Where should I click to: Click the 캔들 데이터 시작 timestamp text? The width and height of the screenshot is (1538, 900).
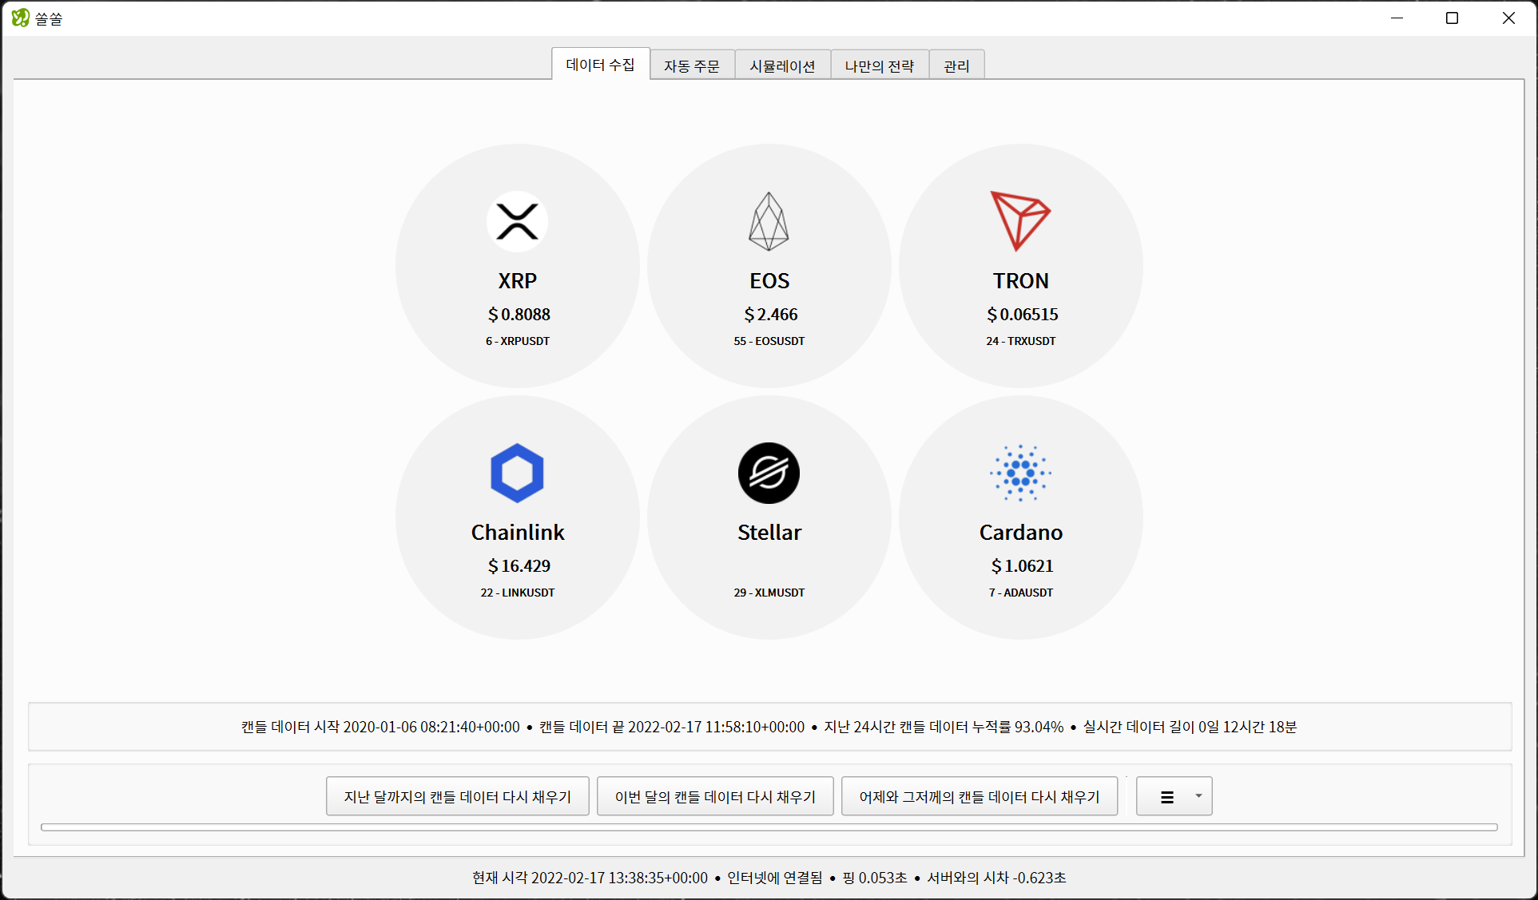pyautogui.click(x=380, y=727)
